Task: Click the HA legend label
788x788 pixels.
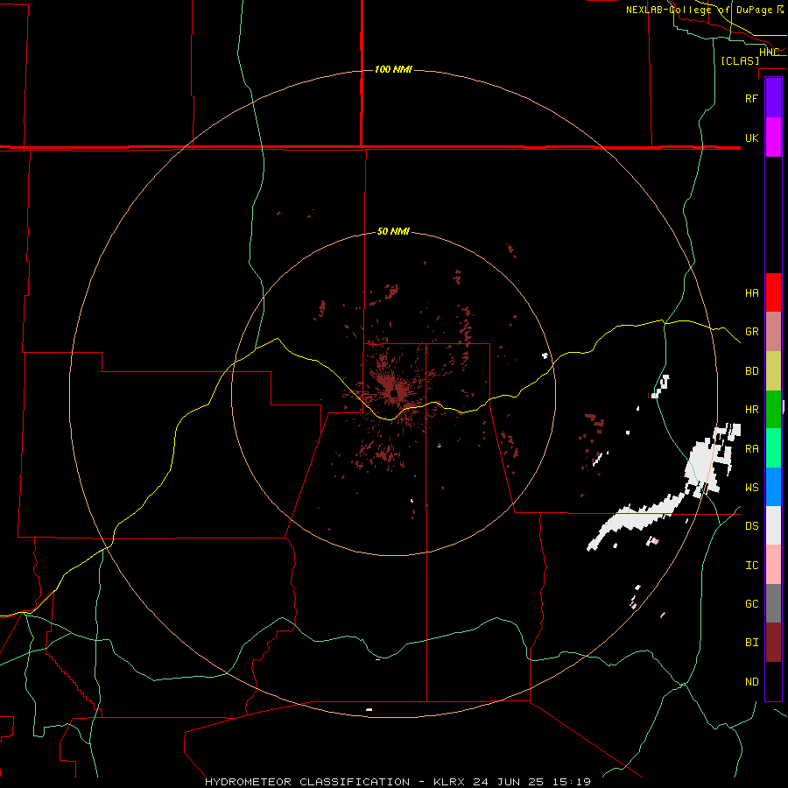Action: click(x=751, y=292)
